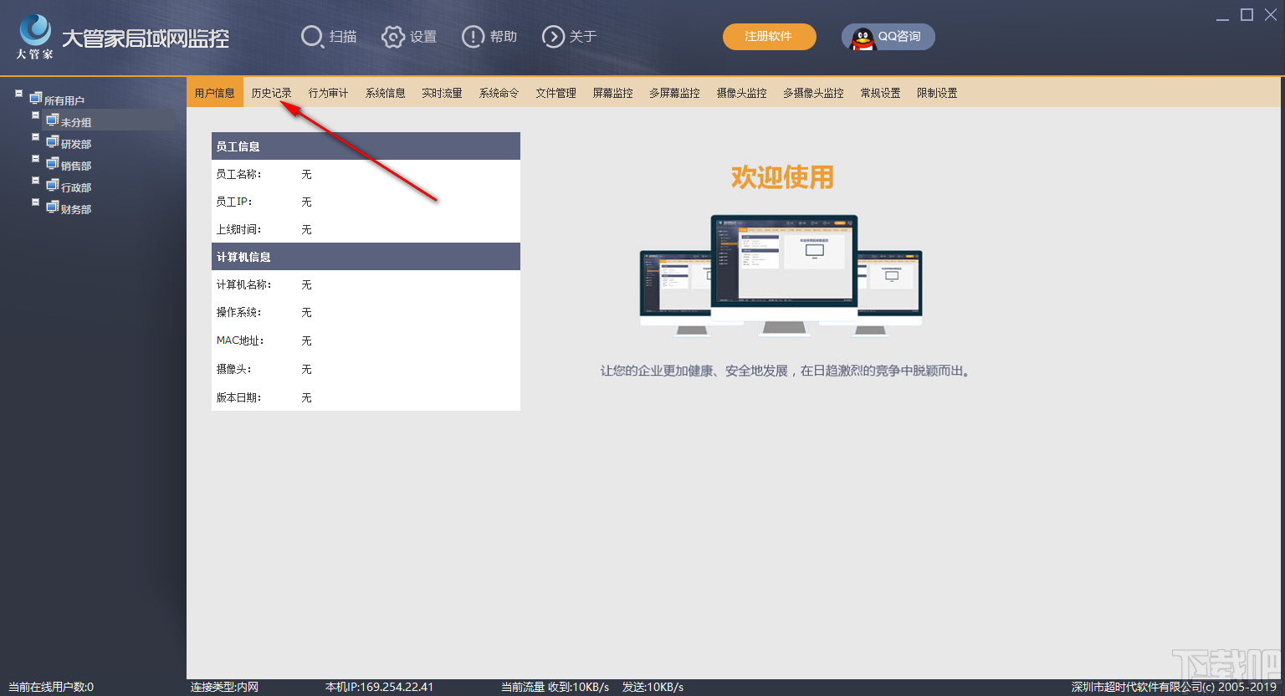Select the 所有用户 computer icon
The height and width of the screenshot is (696, 1285).
pyautogui.click(x=35, y=98)
